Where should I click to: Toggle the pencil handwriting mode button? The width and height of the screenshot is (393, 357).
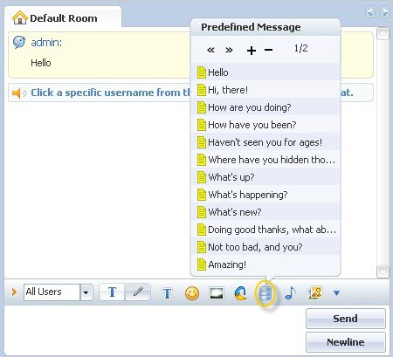pos(138,292)
